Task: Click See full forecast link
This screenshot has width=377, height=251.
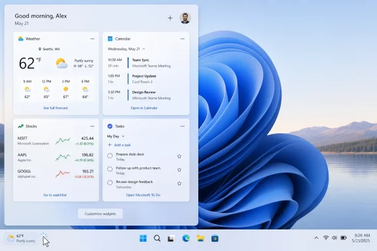Action: 56,108
